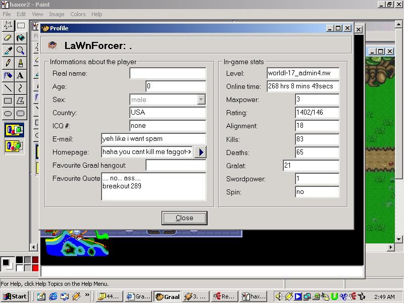Choose the Ellipse tool
This screenshot has width=404, height=303.
(x=8, y=113)
